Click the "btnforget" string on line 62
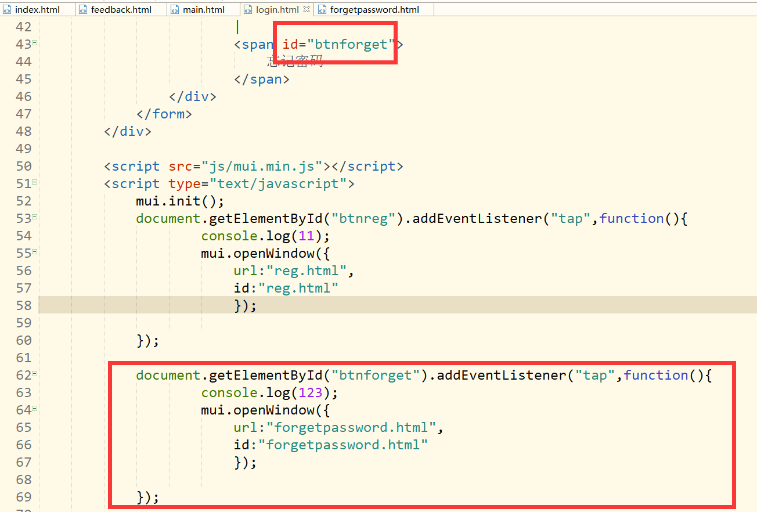Screen dimensions: 757x512 pos(376,375)
